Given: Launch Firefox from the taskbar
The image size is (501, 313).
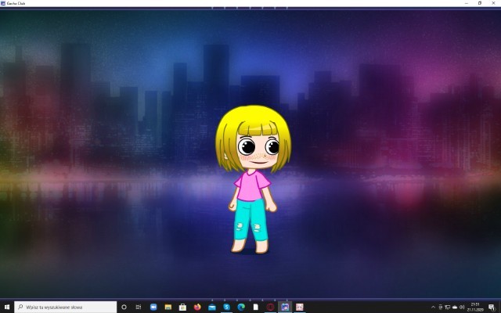Looking at the screenshot, I should coord(197,307).
